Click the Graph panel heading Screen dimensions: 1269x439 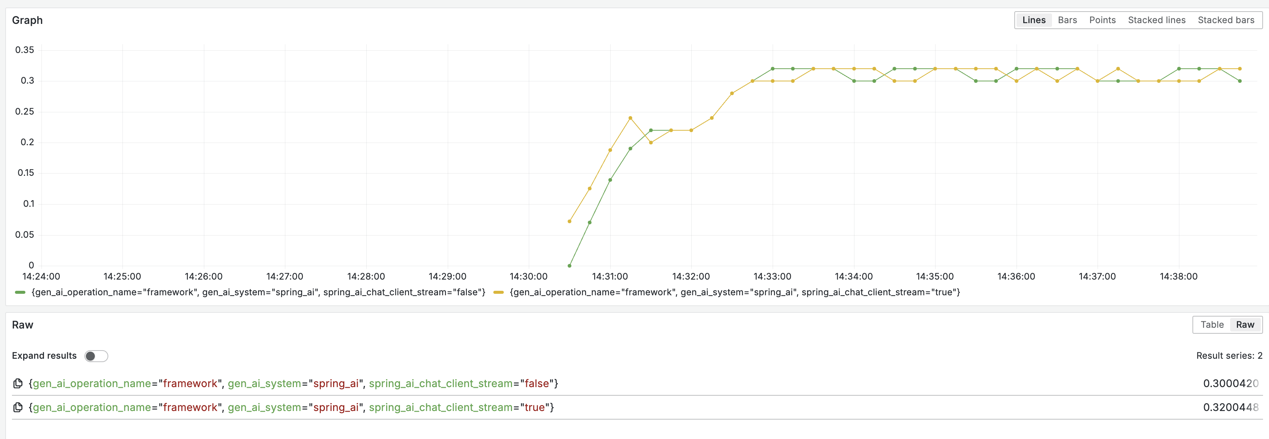point(27,20)
